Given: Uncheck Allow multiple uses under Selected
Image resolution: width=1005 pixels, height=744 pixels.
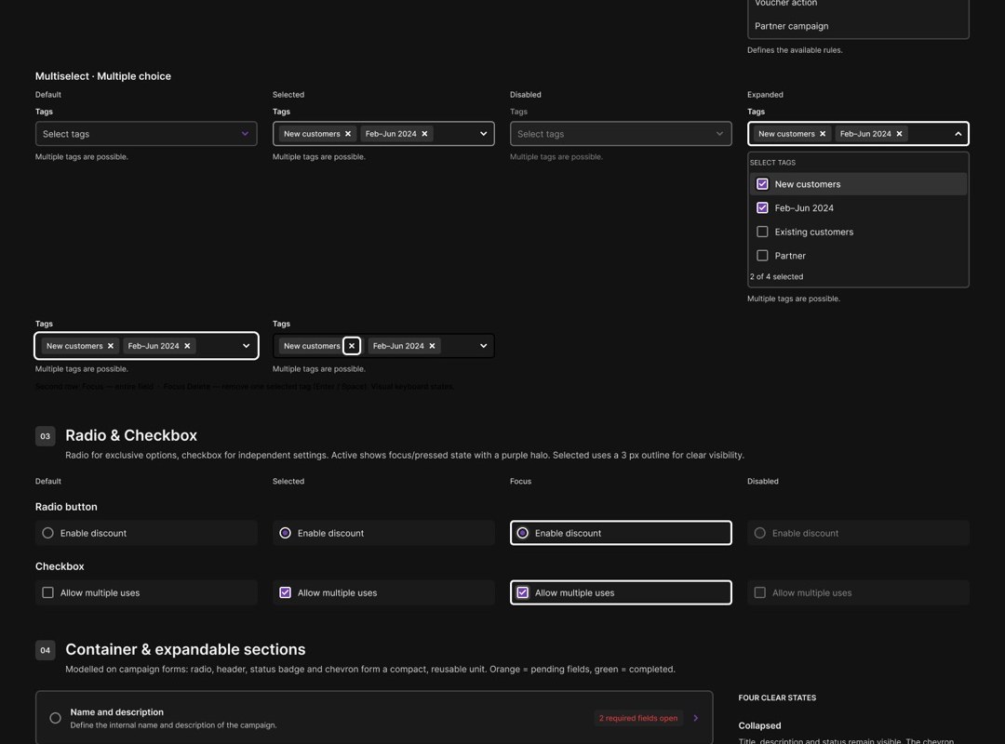Looking at the screenshot, I should coord(286,592).
